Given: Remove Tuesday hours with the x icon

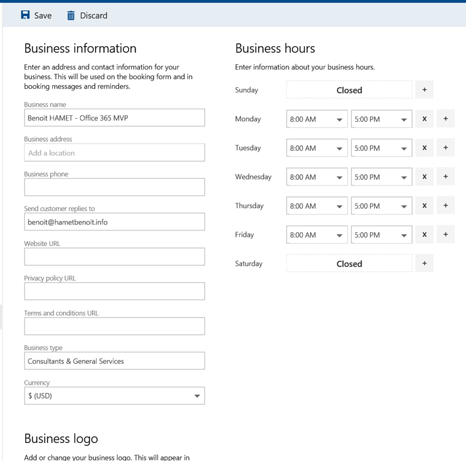Looking at the screenshot, I should coord(424,148).
